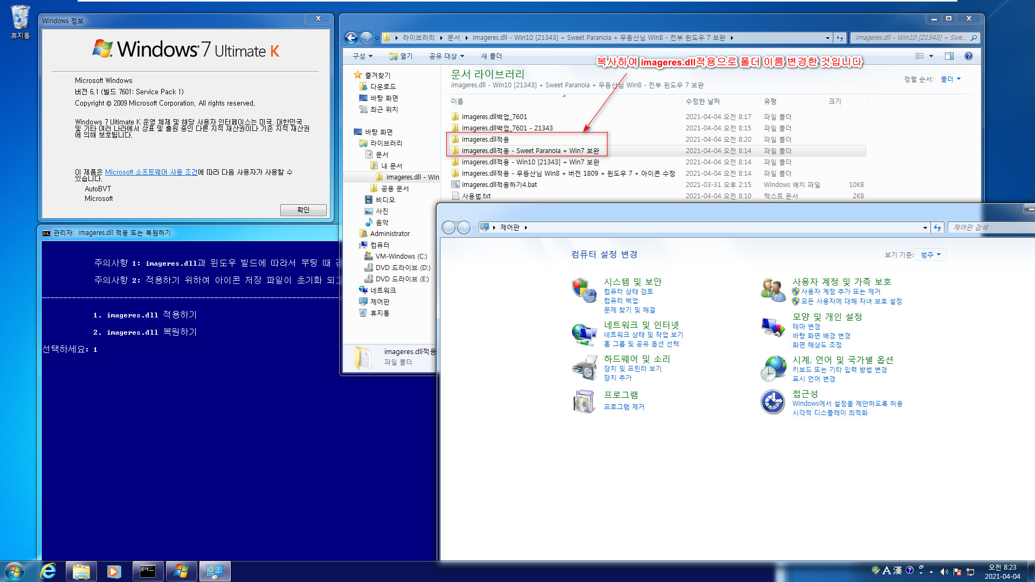The height and width of the screenshot is (582, 1035).
Task: Open the 보기 기준 범주 view-by dropdown
Action: pos(931,255)
